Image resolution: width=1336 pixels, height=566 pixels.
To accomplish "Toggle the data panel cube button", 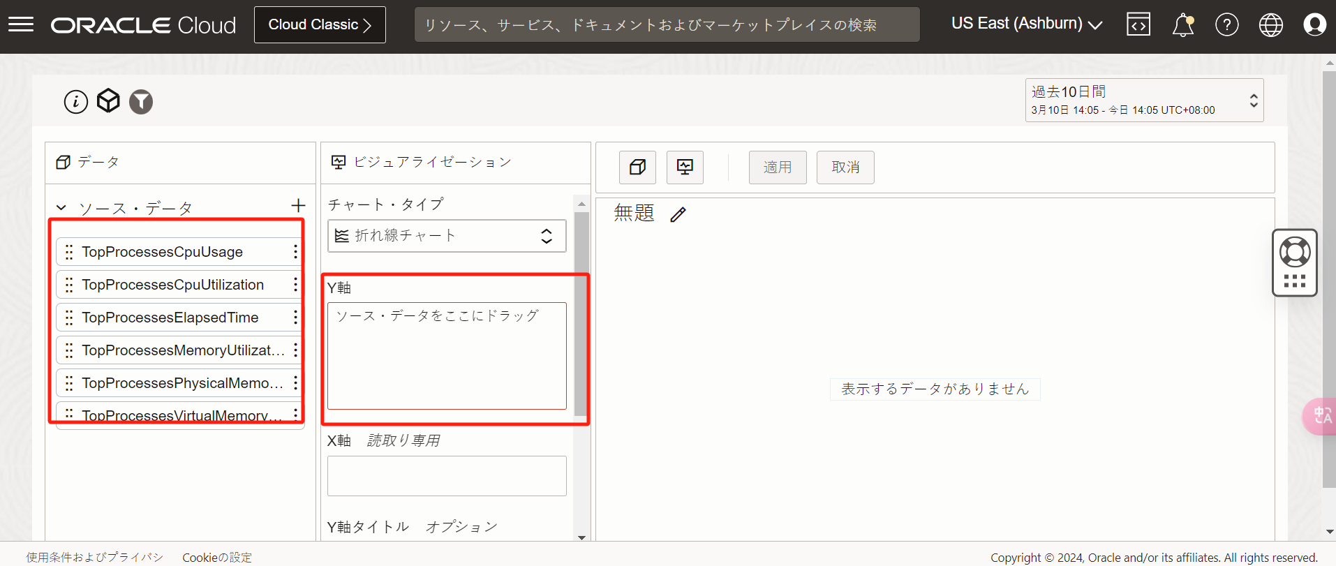I will click(637, 167).
